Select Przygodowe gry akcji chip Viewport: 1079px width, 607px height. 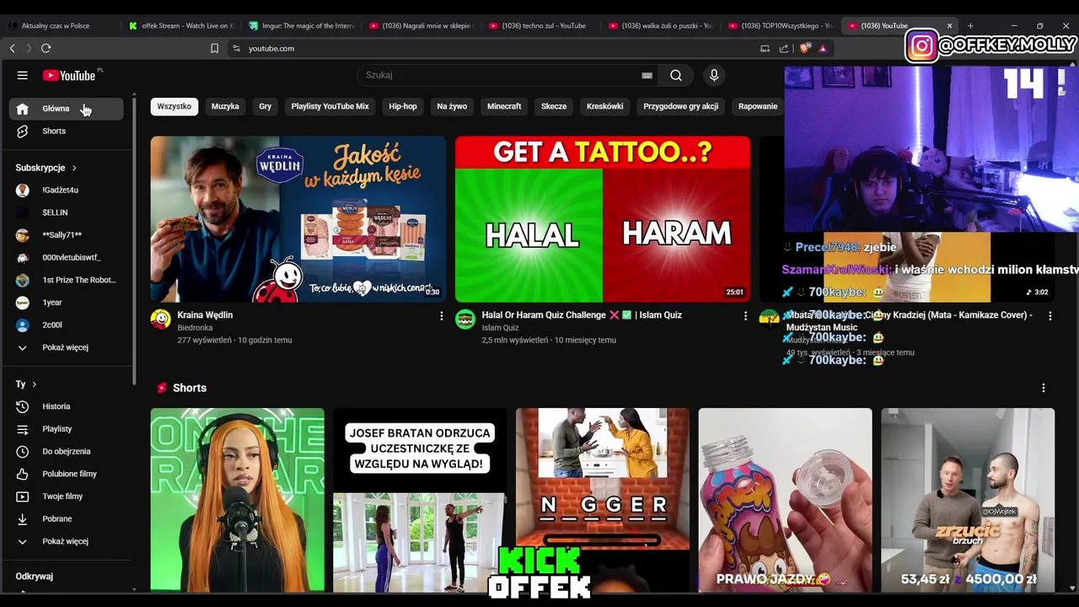681,106
